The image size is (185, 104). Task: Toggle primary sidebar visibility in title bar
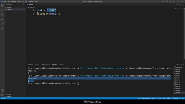point(163,1)
